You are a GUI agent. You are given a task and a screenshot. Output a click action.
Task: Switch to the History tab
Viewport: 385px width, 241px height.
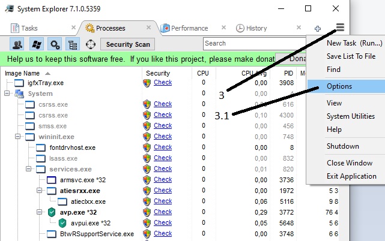pyautogui.click(x=256, y=28)
